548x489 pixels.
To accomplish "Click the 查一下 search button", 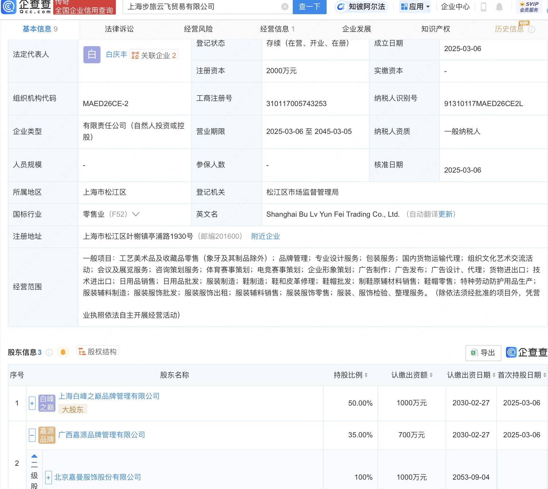I will (x=309, y=7).
